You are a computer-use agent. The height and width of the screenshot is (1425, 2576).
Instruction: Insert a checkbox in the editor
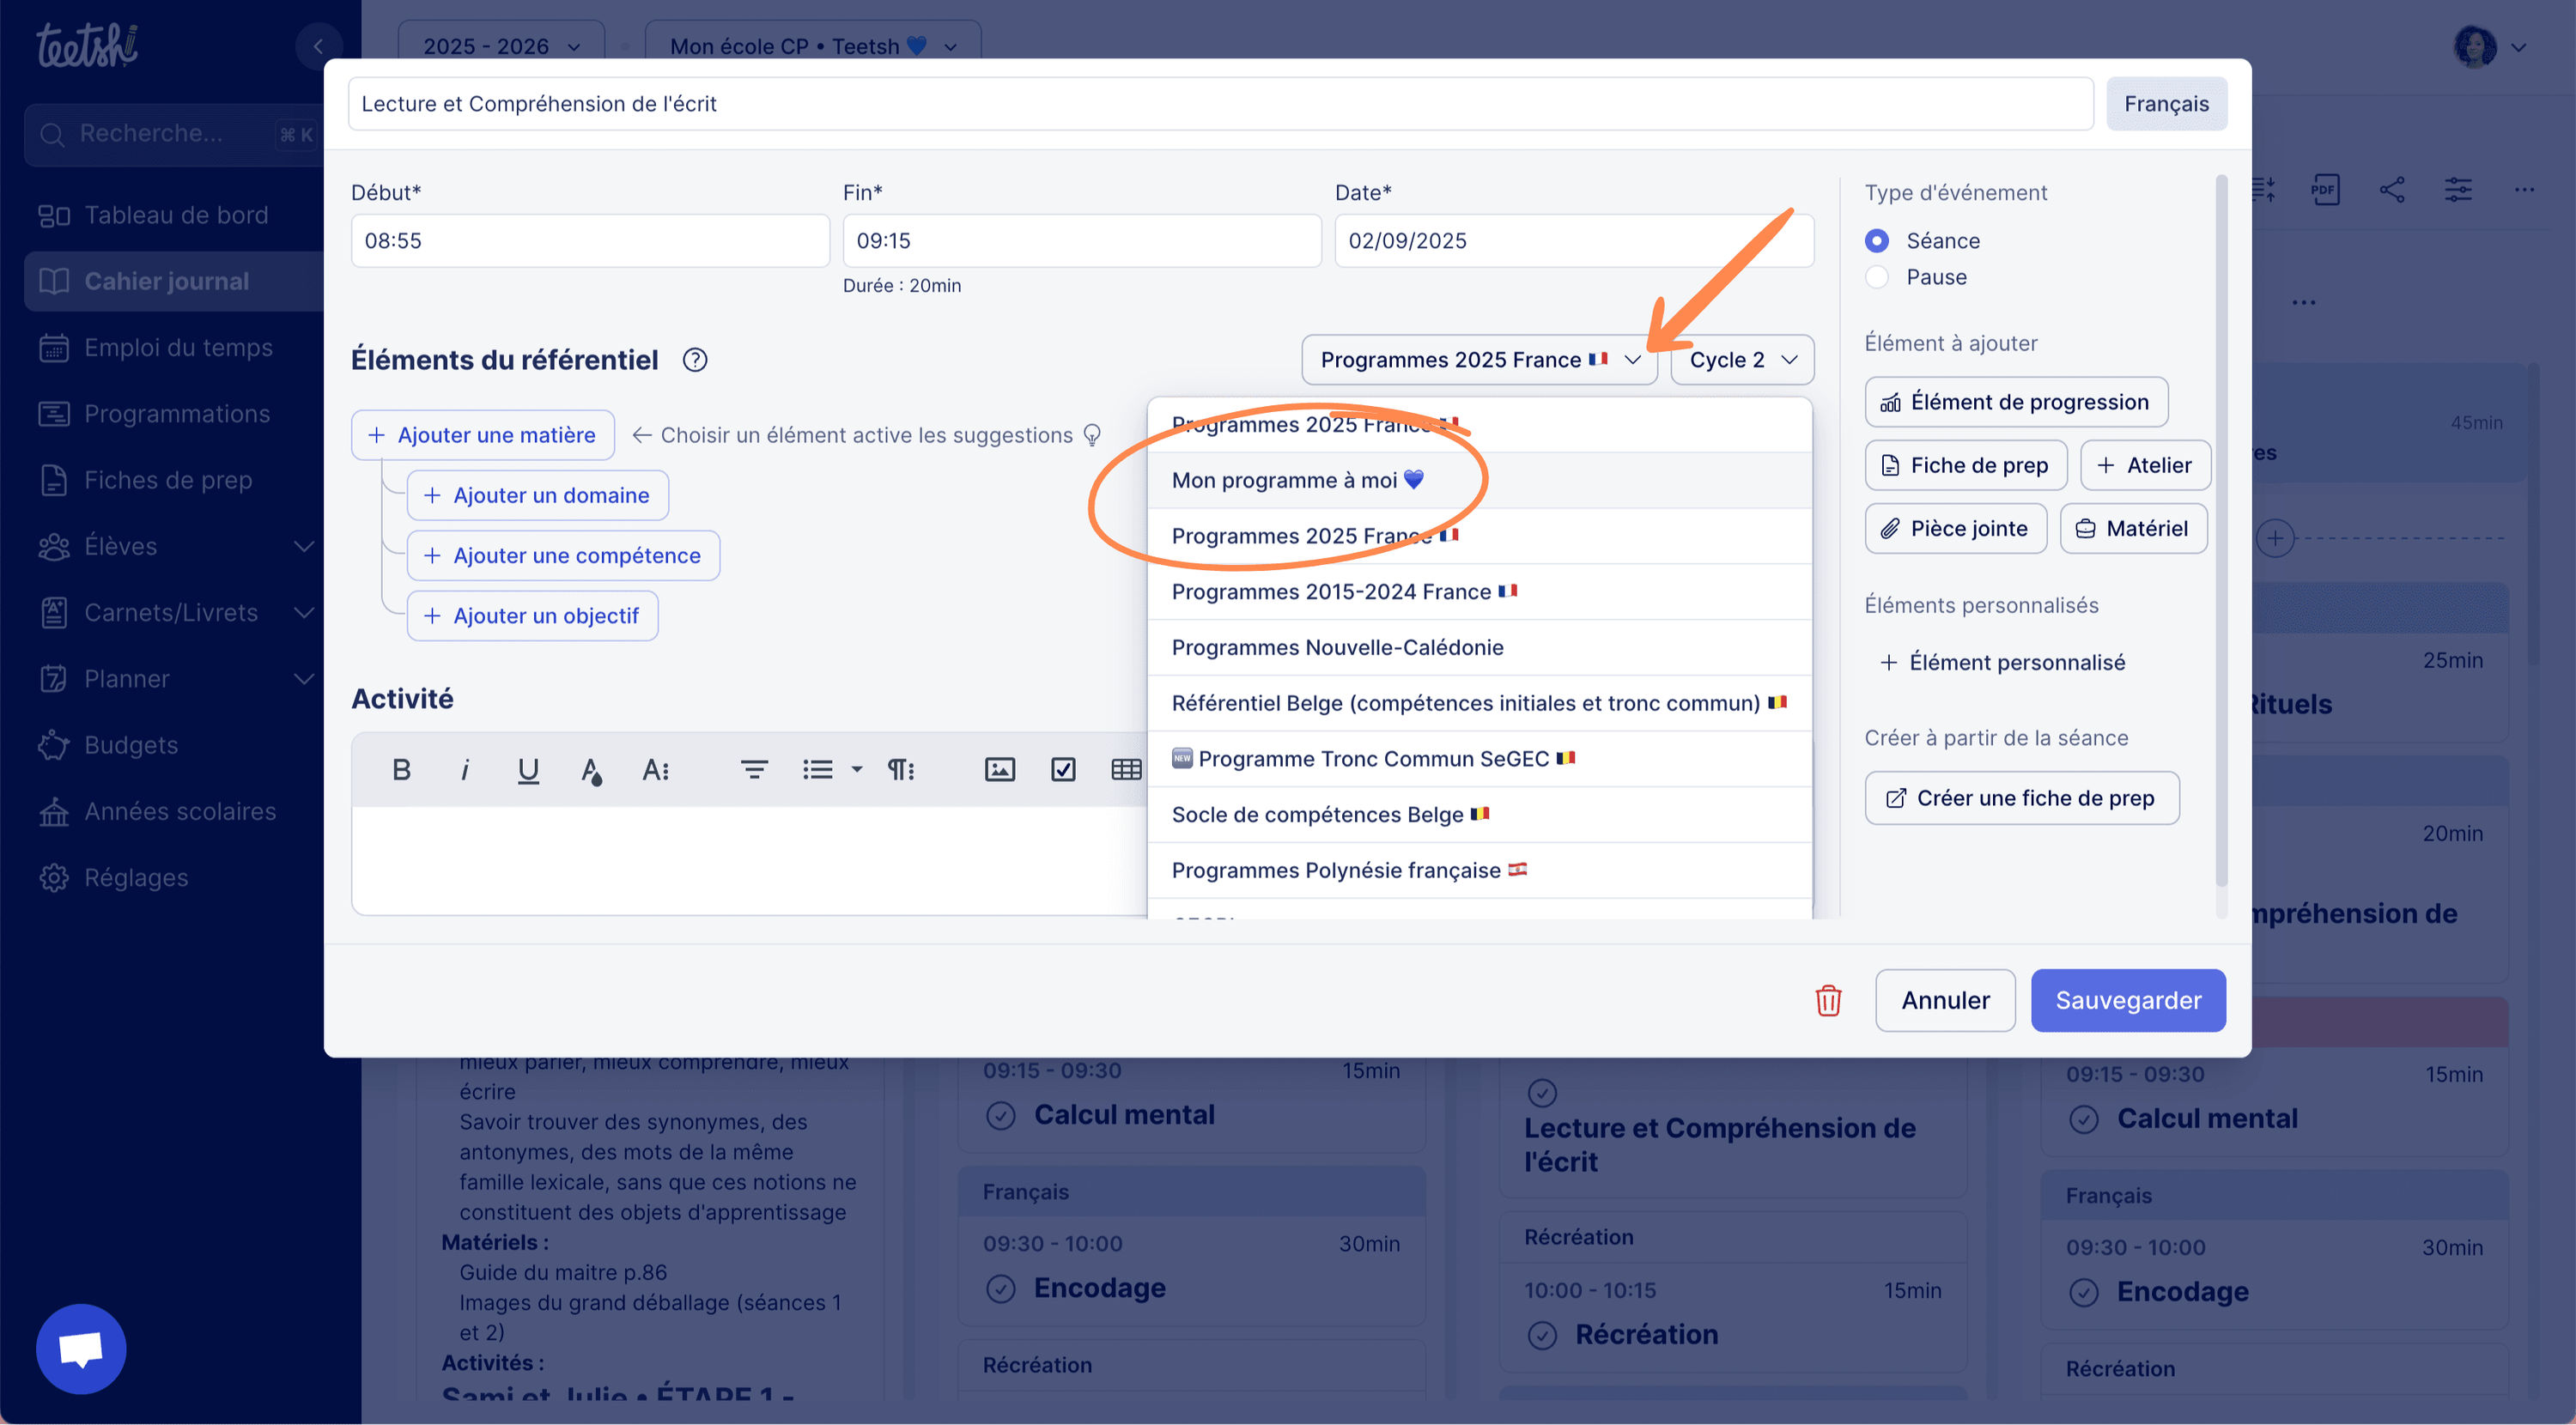tap(1063, 769)
